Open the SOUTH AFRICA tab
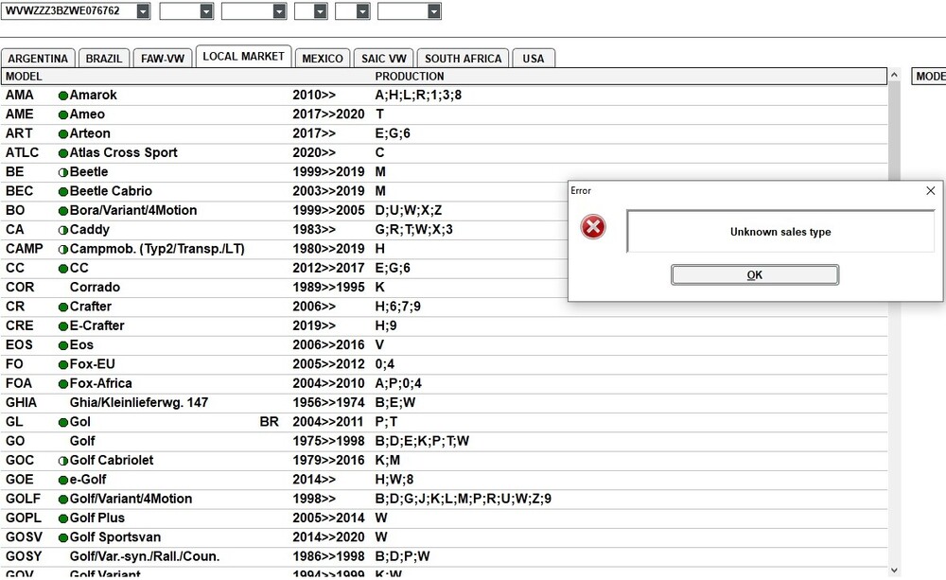946x580 pixels. (x=463, y=59)
